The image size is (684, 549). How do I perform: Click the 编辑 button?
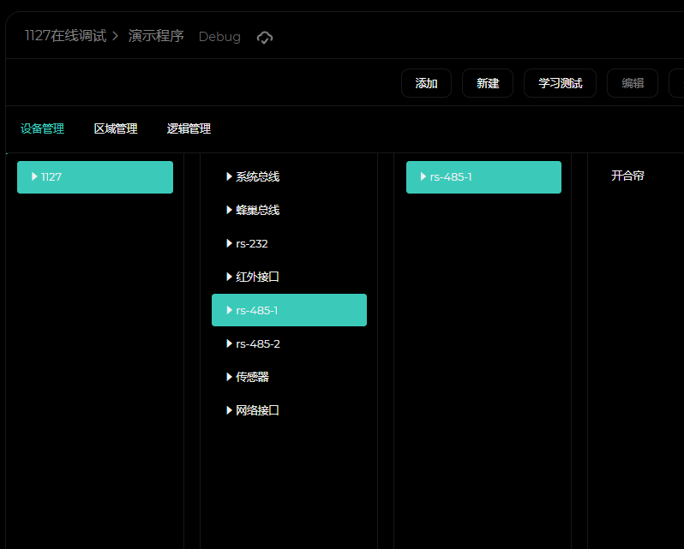tap(633, 83)
